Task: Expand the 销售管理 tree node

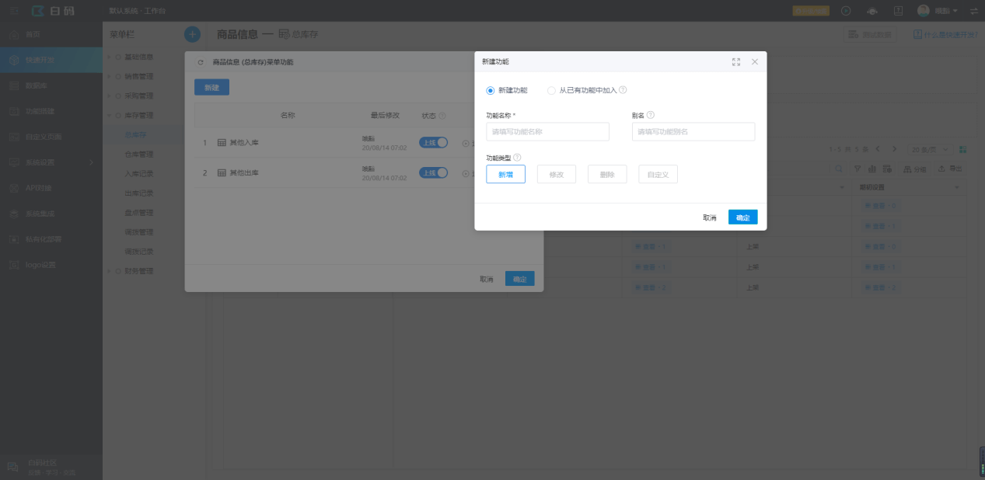Action: click(109, 76)
